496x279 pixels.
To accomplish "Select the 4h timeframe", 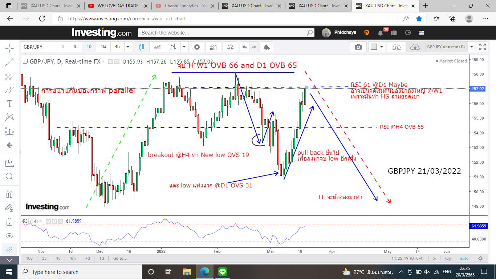I will [x=117, y=47].
